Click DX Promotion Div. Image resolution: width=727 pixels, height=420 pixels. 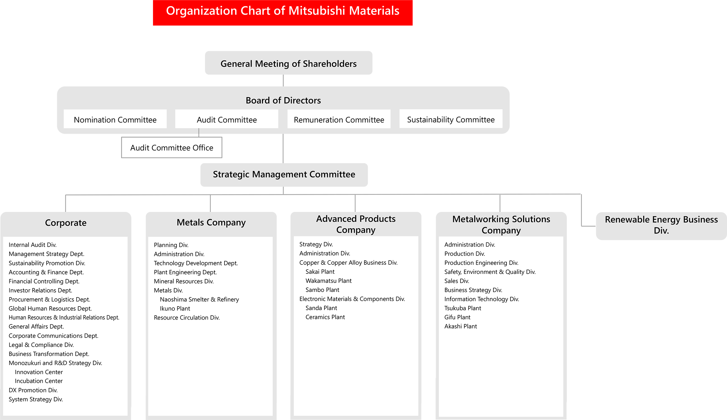tap(33, 390)
